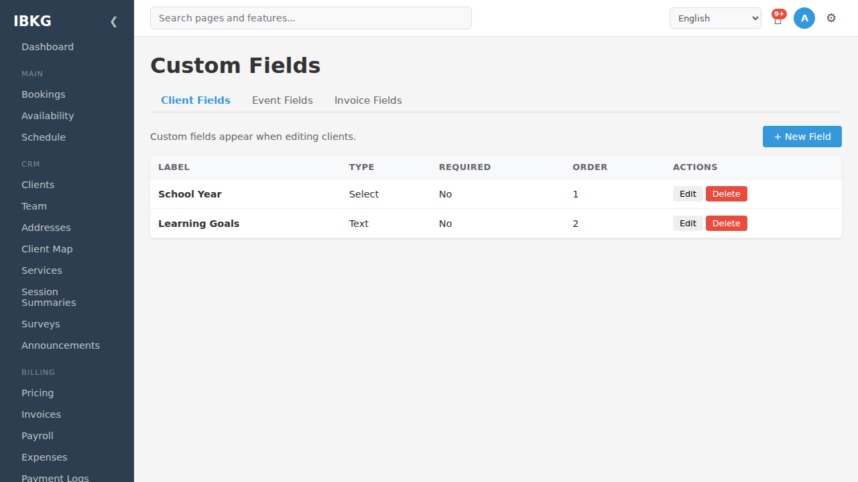Delete the School Year field

(x=726, y=194)
